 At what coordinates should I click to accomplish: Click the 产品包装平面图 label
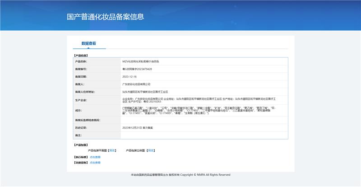click(97, 150)
